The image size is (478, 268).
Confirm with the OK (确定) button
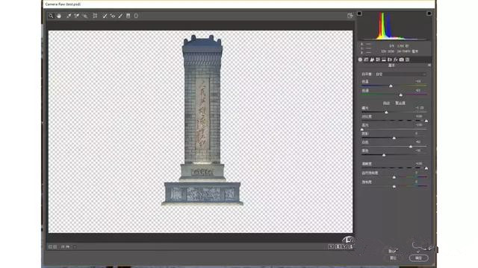[x=418, y=258]
